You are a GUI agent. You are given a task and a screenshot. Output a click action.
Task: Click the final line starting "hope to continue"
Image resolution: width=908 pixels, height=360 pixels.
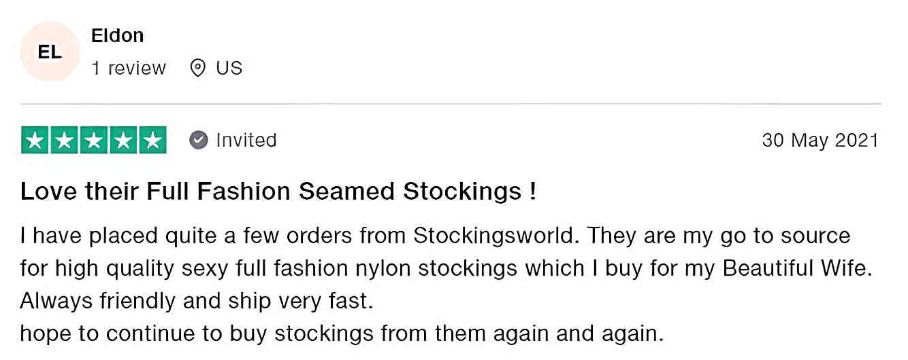[341, 334]
